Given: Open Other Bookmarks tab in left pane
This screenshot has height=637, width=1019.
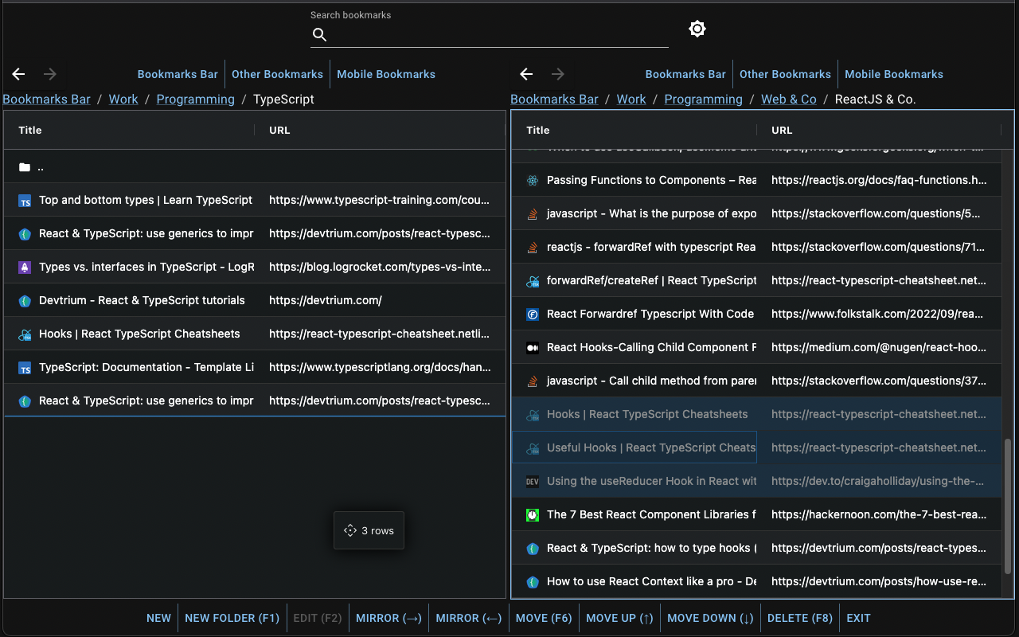Looking at the screenshot, I should point(277,74).
